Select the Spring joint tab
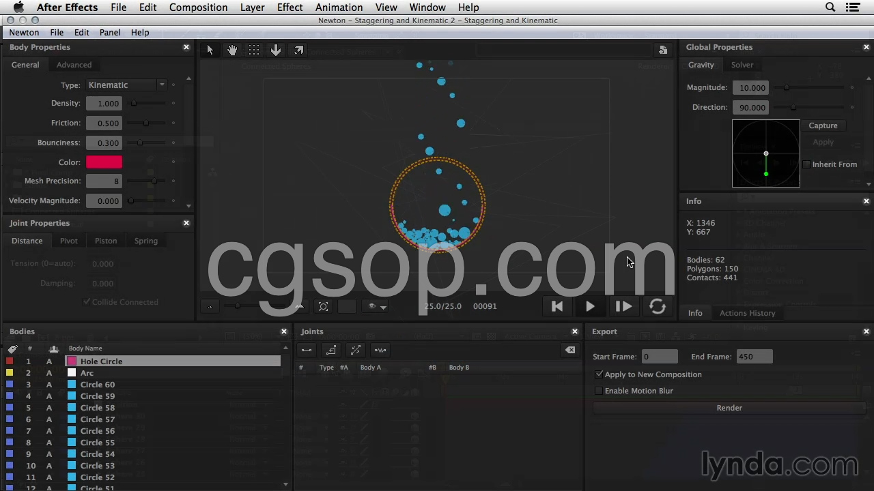Image resolution: width=874 pixels, height=491 pixels. (146, 241)
